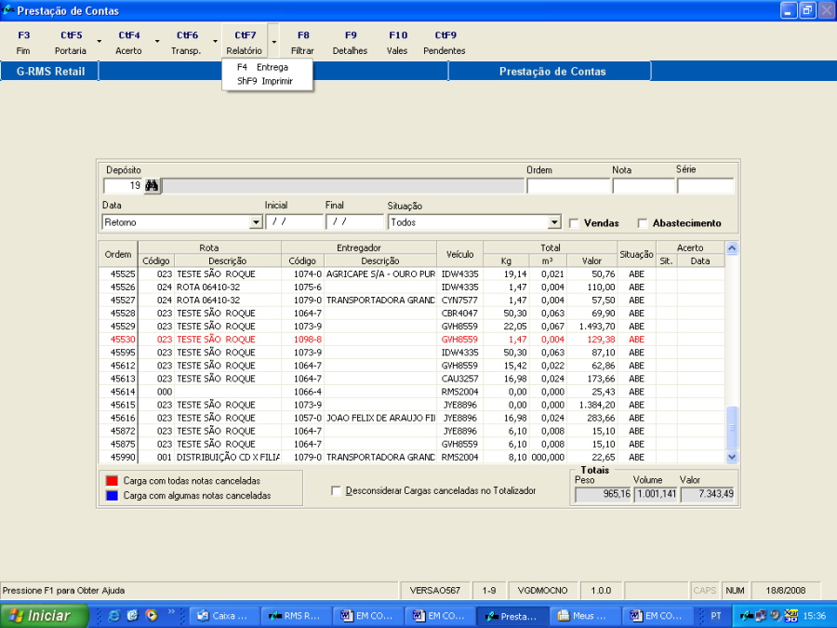Expand the CtF6 Transp. dropdown arrow
The width and height of the screenshot is (837, 628).
[x=215, y=41]
